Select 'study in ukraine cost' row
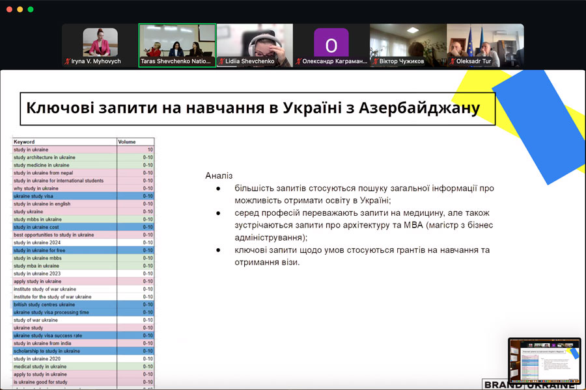Screen dimensions: 586x390 (x=83, y=227)
